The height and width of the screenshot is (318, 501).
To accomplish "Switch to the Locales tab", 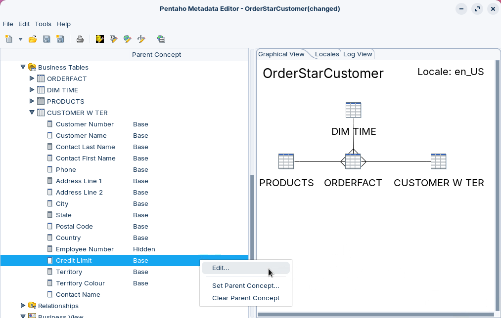I will pos(327,54).
